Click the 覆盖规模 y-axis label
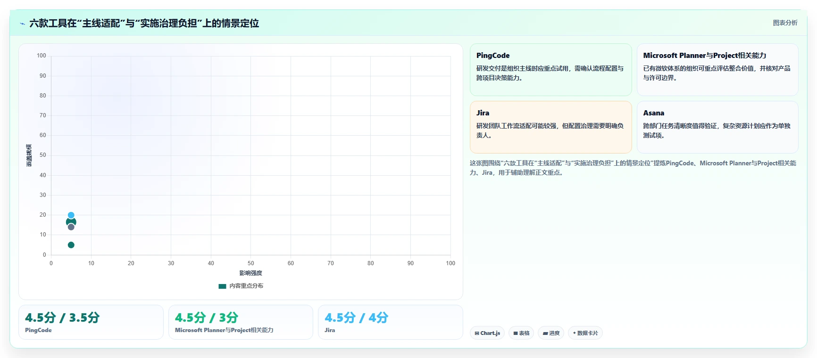The image size is (817, 358). (x=29, y=155)
